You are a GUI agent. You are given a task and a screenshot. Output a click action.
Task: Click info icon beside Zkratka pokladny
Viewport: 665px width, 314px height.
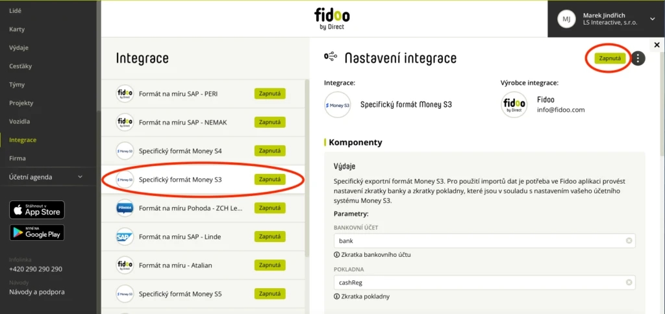337,296
